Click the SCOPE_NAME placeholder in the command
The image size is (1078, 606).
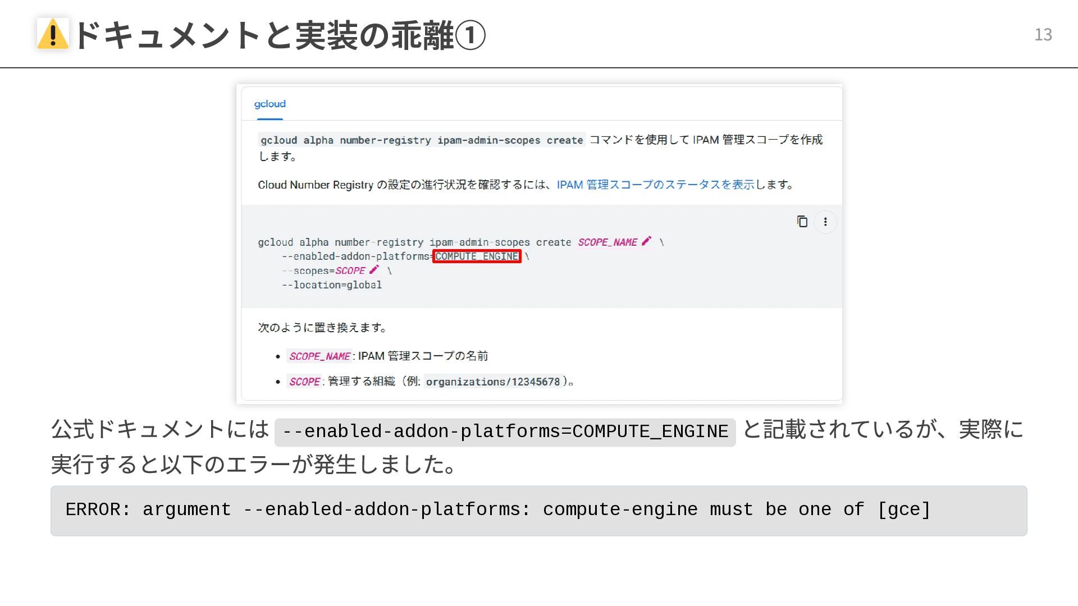point(607,242)
